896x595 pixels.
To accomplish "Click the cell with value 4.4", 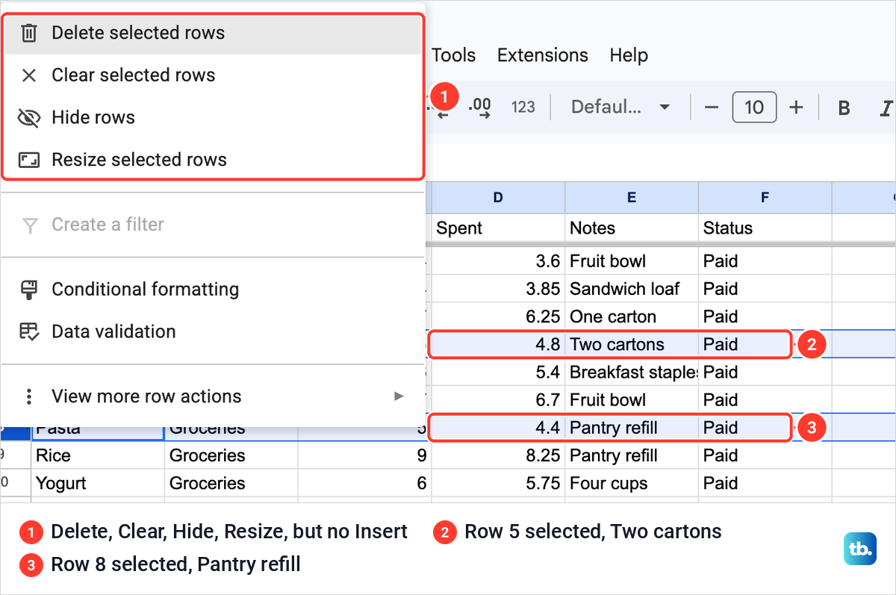I will [x=498, y=428].
